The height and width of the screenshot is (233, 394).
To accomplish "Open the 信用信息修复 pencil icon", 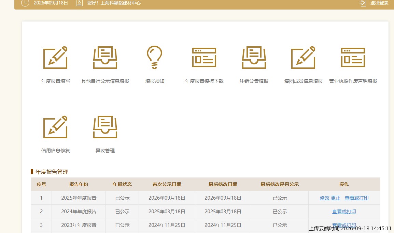I will pos(55,127).
